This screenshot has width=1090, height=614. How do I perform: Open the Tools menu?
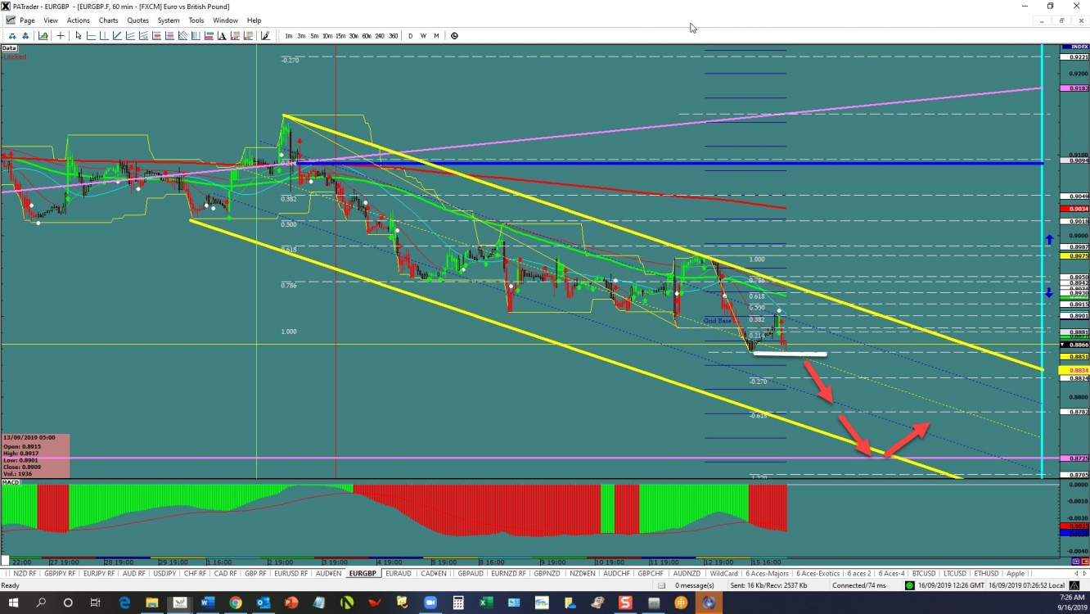tap(196, 20)
